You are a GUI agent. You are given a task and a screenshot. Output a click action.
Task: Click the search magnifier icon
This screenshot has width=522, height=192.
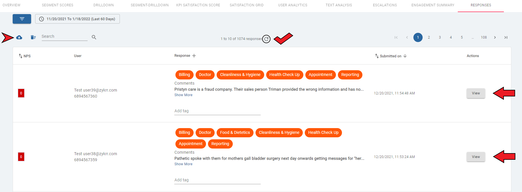94,37
